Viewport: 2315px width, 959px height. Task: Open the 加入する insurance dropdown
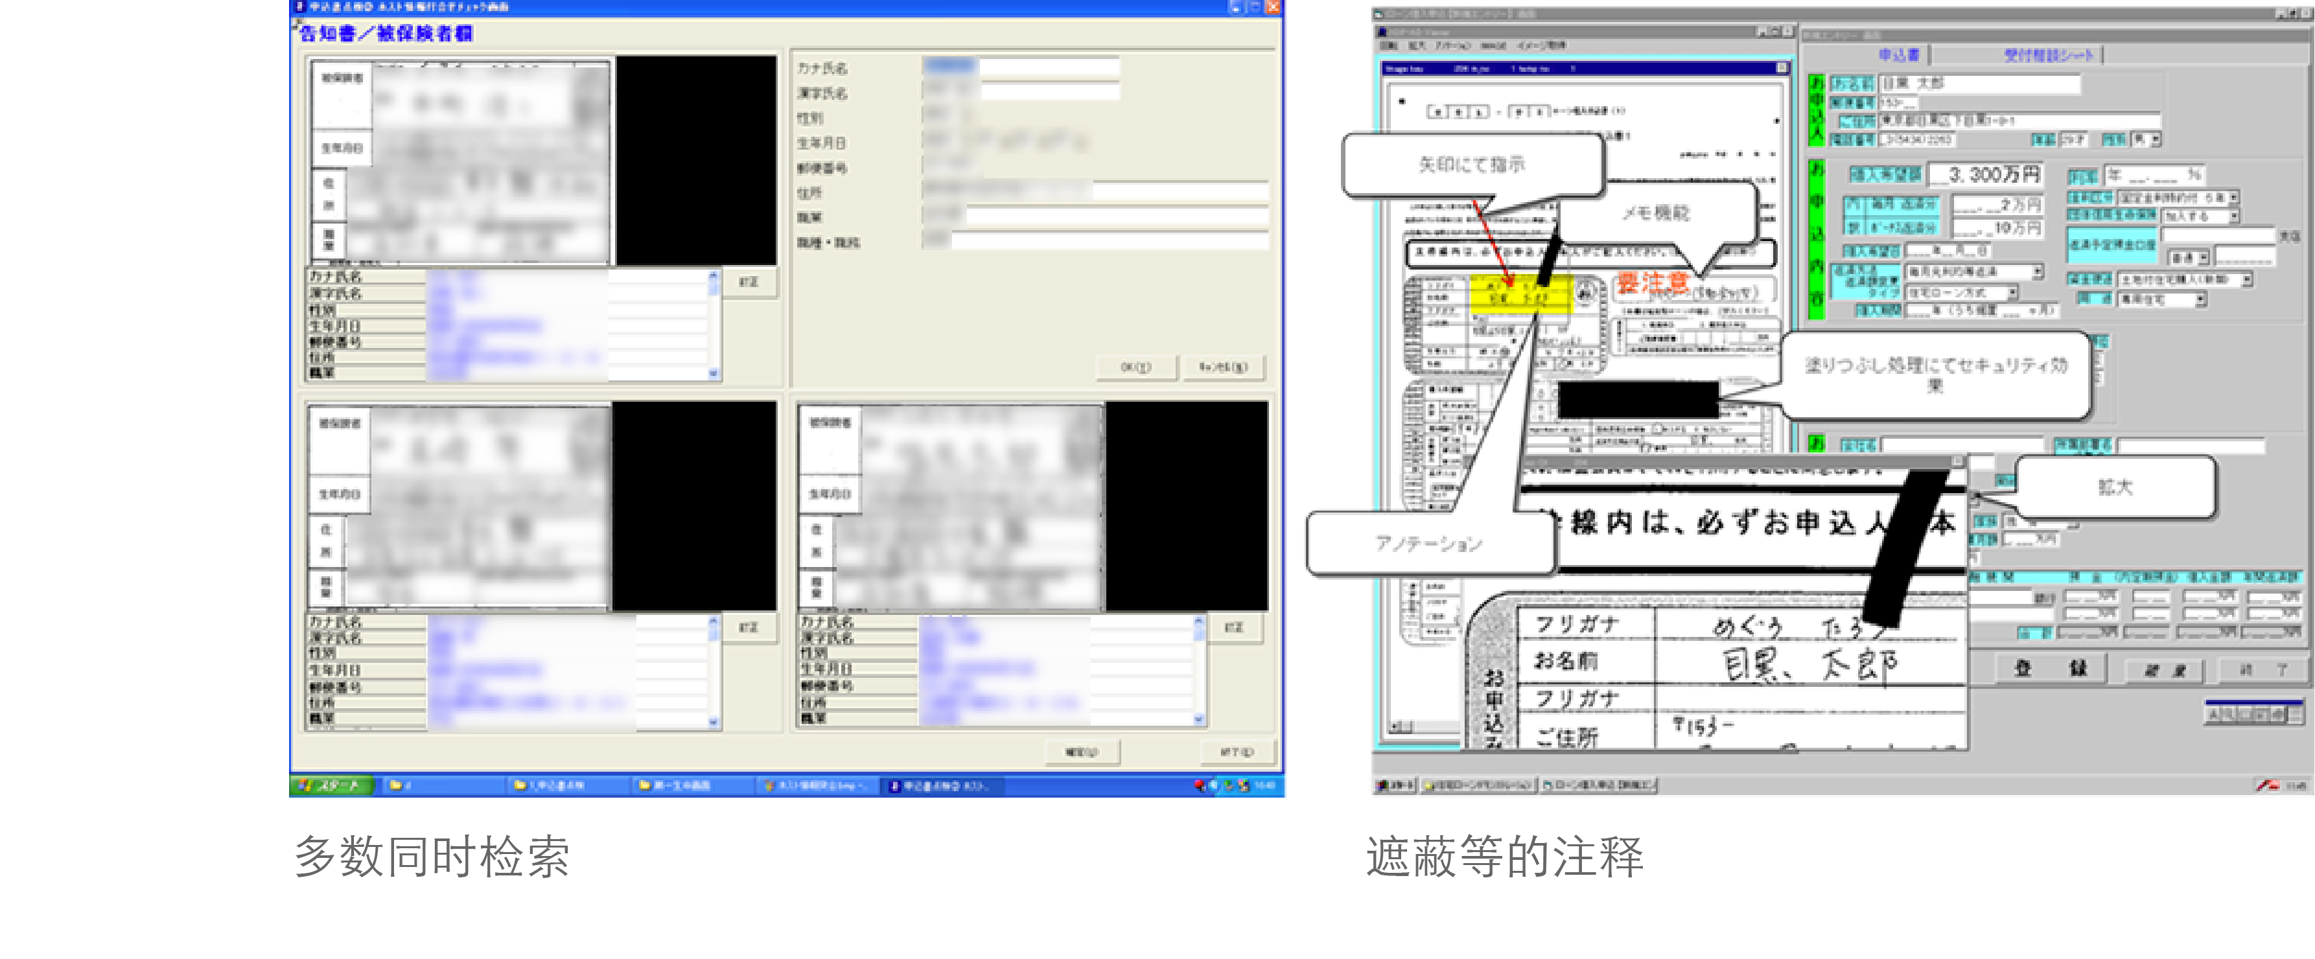[x=2233, y=216]
